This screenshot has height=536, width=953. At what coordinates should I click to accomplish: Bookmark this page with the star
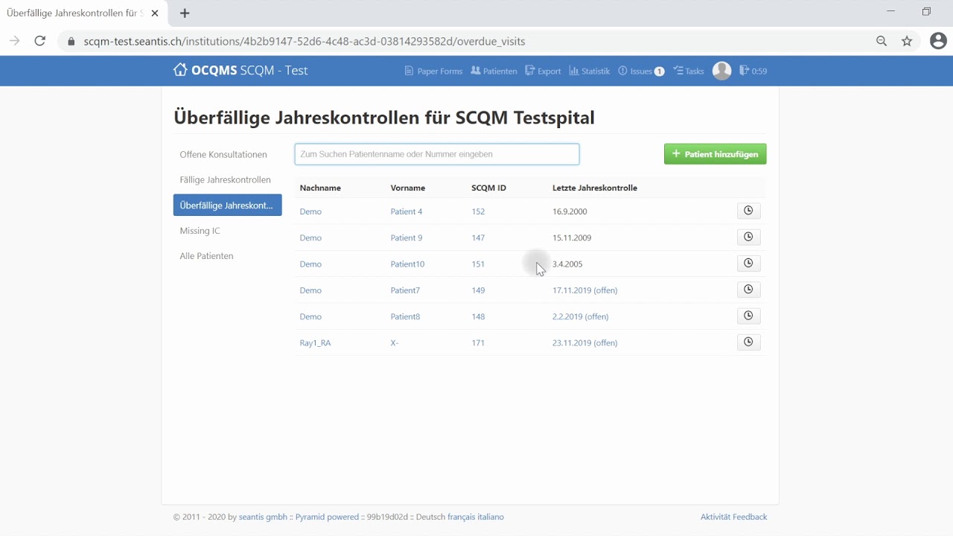(907, 42)
